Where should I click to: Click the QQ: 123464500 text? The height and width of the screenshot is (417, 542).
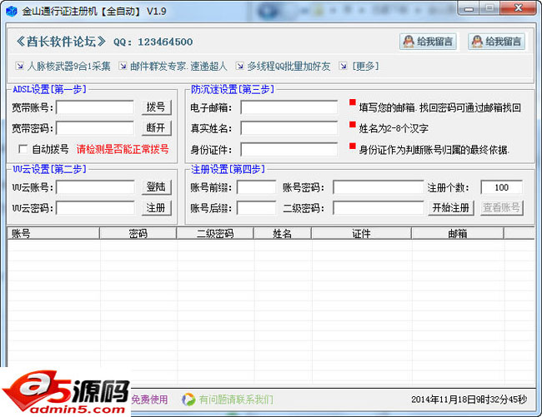pos(153,42)
